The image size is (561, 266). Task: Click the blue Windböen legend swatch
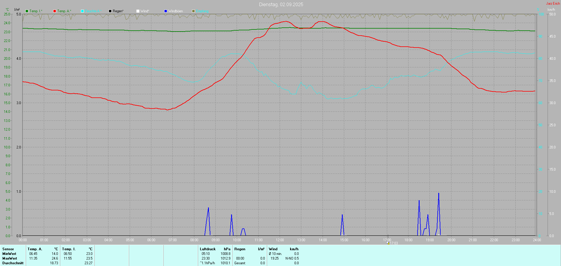[x=166, y=11]
